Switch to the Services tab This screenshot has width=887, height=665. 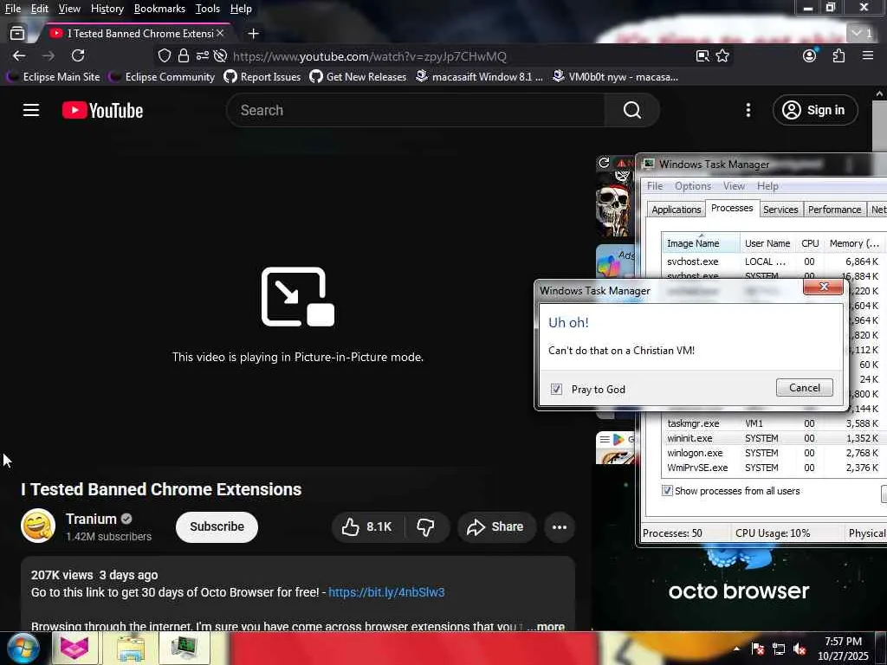click(780, 210)
